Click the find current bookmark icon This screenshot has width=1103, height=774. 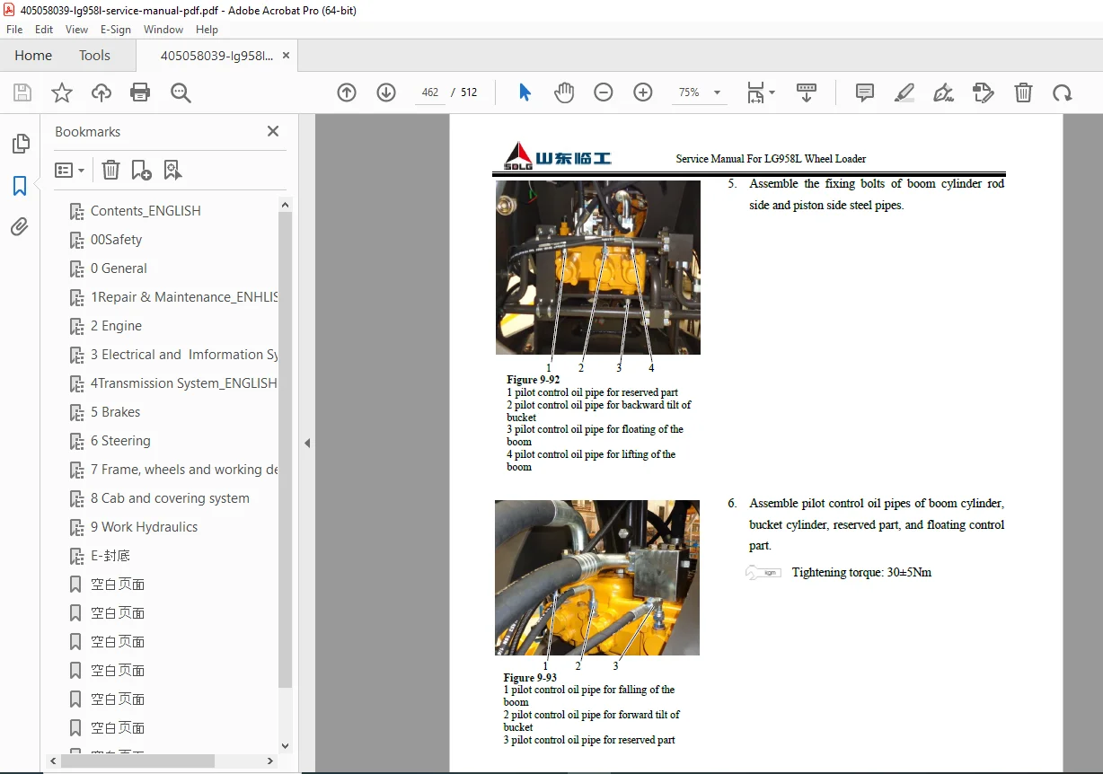coord(172,170)
